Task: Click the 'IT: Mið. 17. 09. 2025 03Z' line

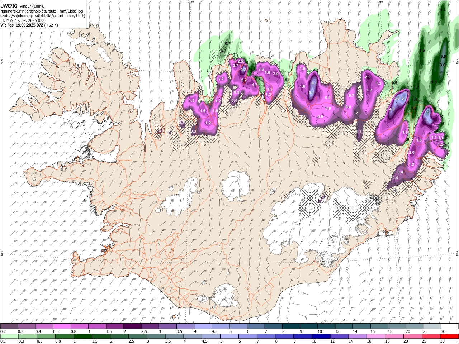Action: (22, 20)
